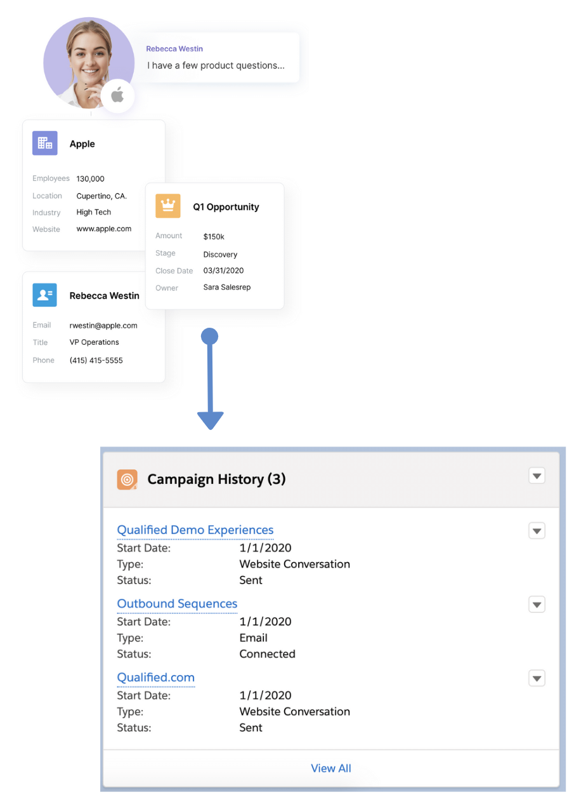Open dropdown for Outbound Sequences row
This screenshot has width=586, height=799.
click(x=537, y=605)
